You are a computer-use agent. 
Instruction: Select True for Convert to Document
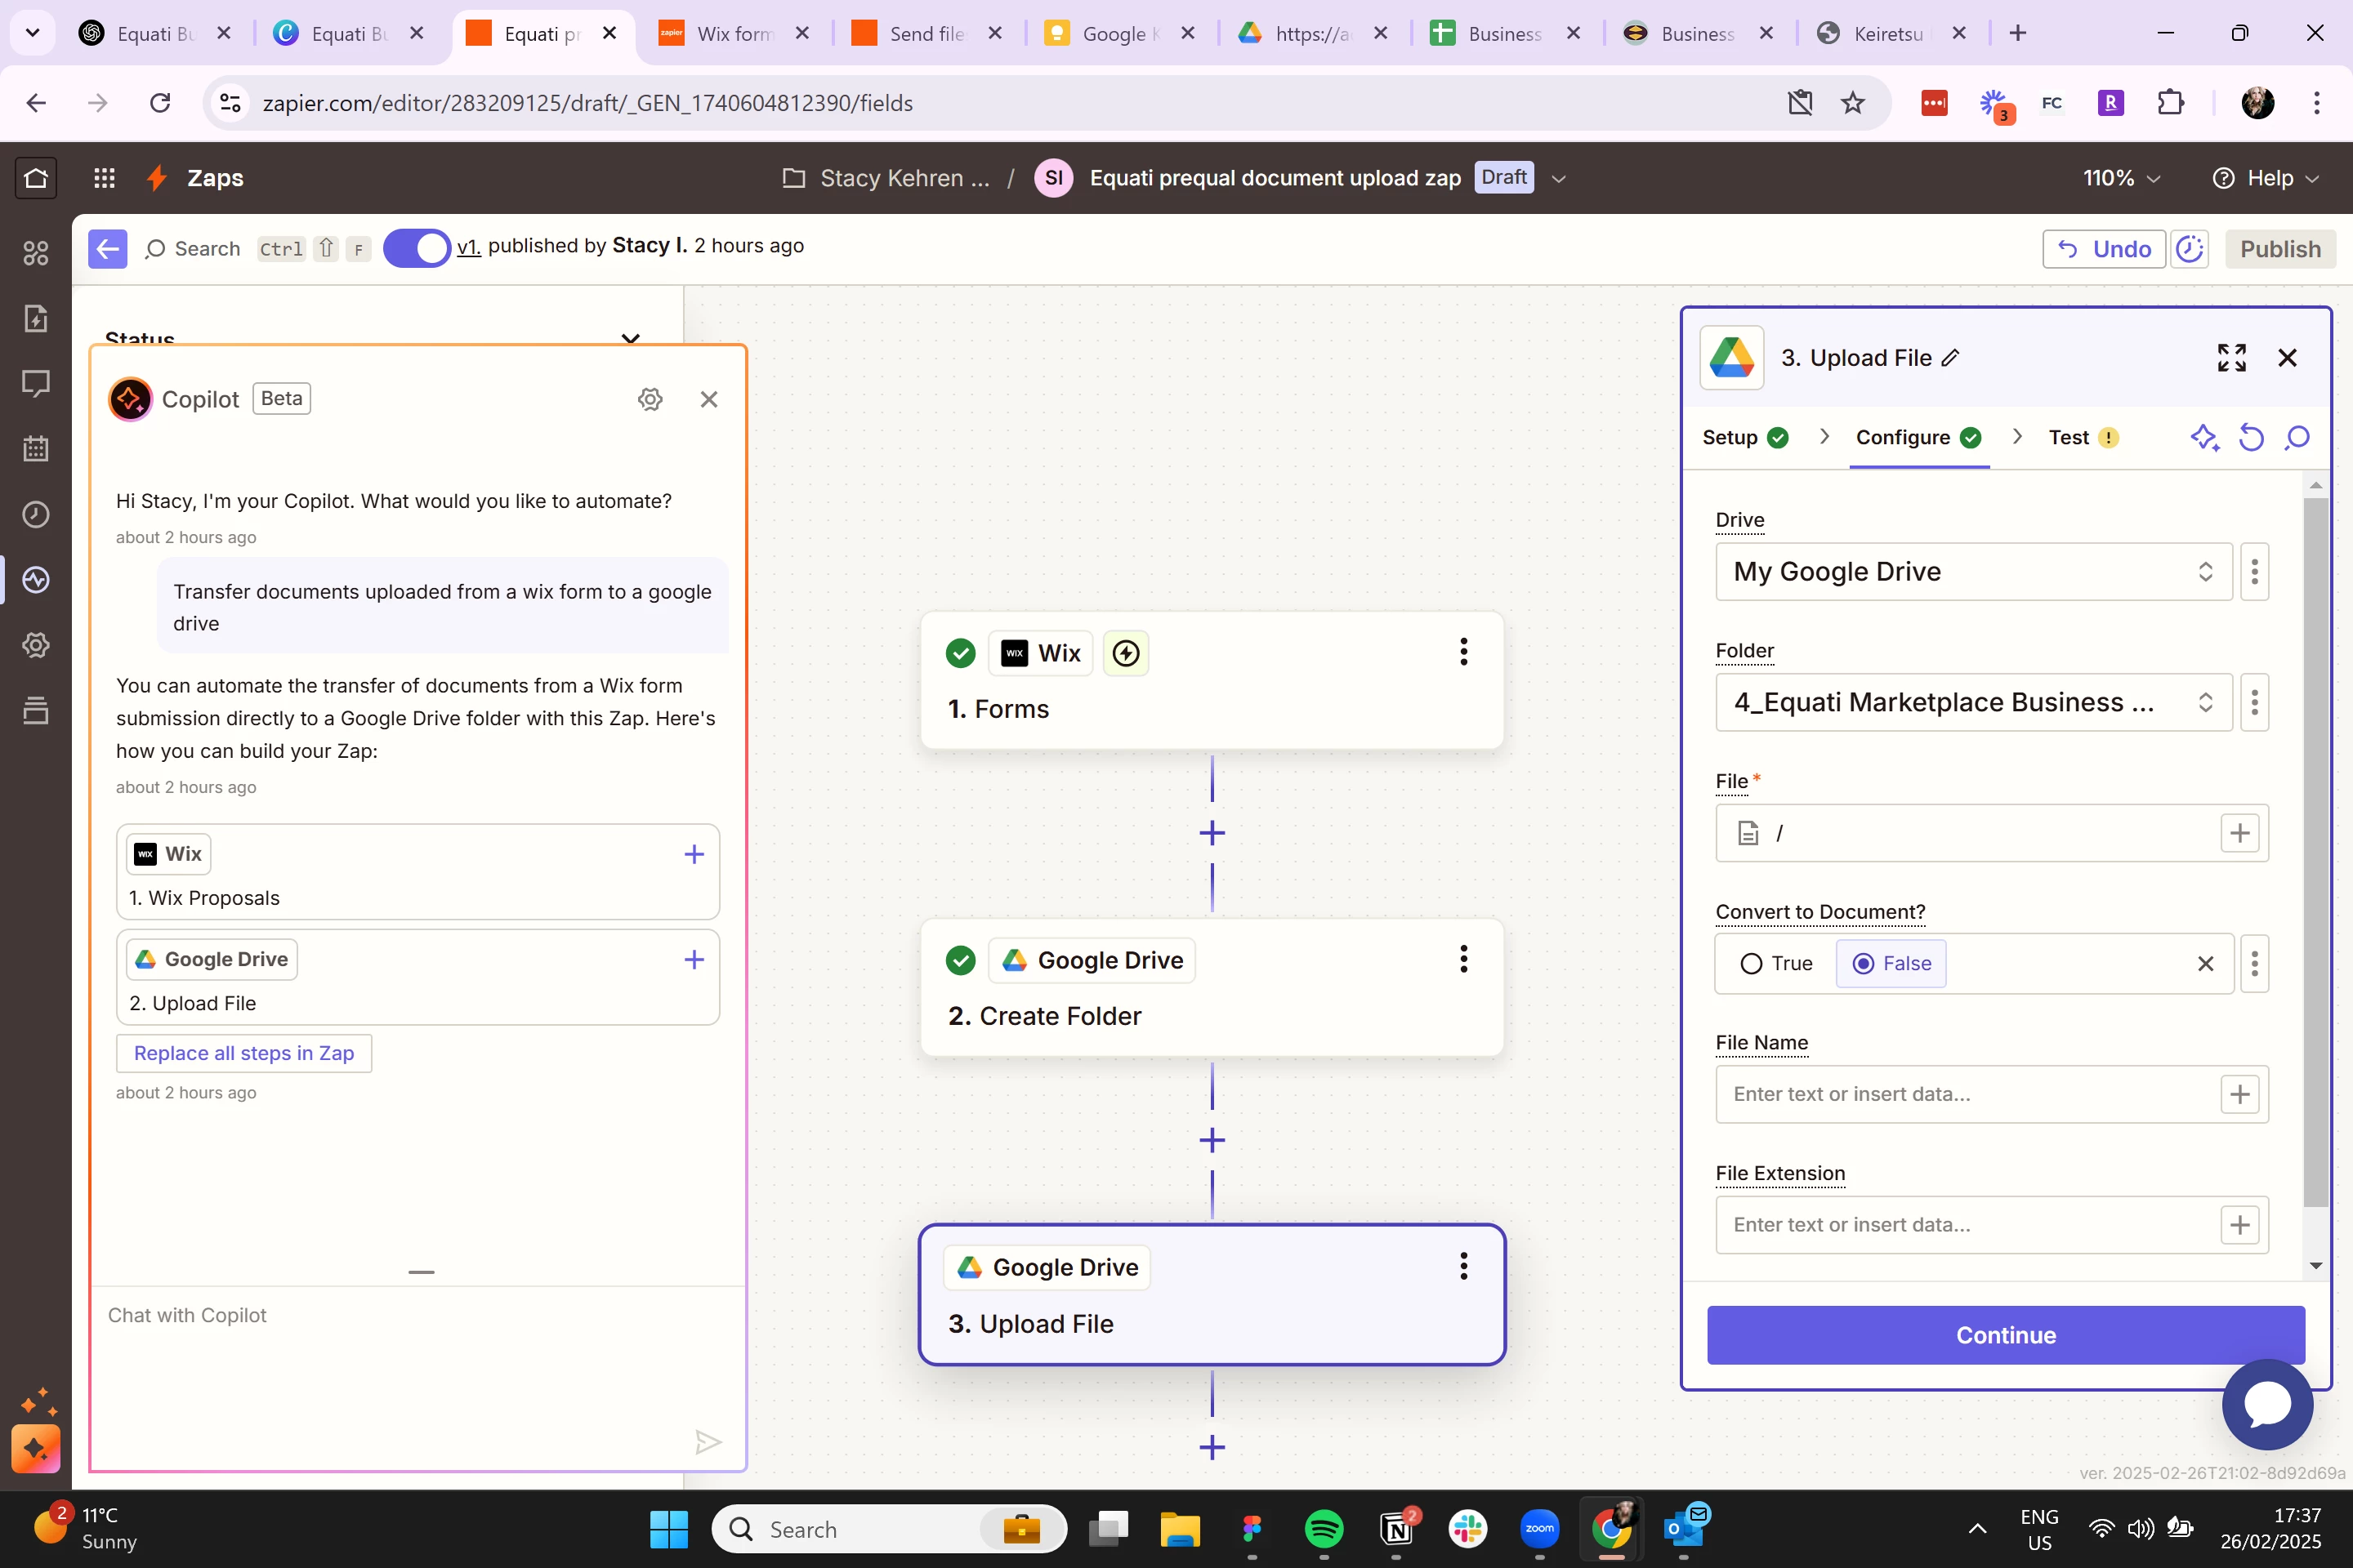click(x=1775, y=963)
